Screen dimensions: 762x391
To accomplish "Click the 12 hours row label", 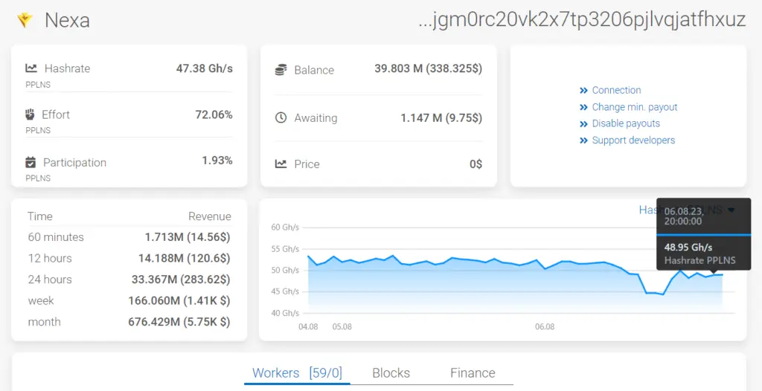I will (50, 258).
